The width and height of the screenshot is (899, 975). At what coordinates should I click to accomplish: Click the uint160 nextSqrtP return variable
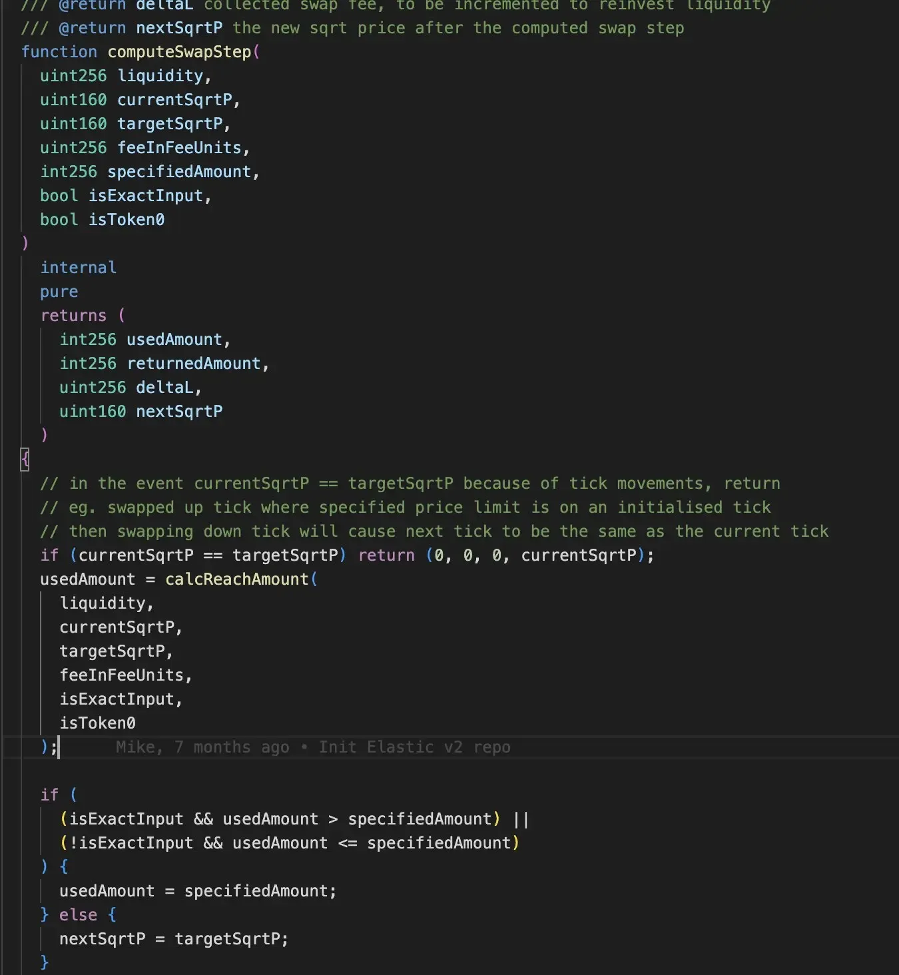[141, 412]
